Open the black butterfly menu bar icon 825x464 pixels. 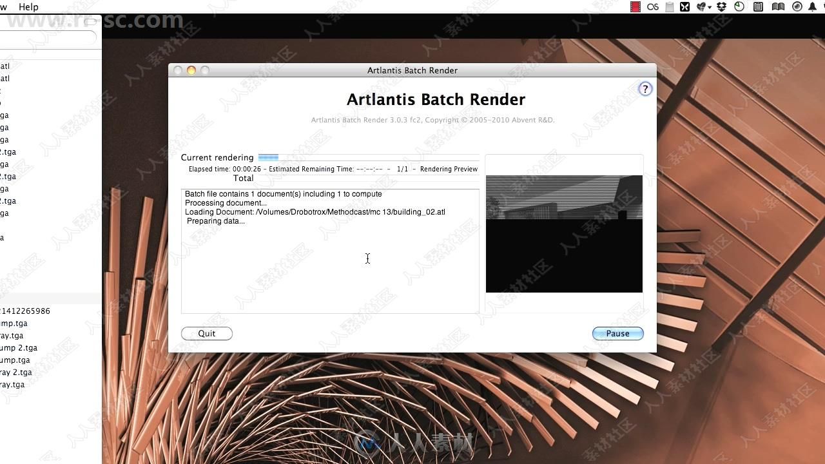tap(684, 7)
